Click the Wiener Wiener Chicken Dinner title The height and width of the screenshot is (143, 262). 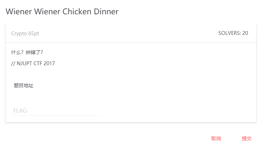(62, 12)
